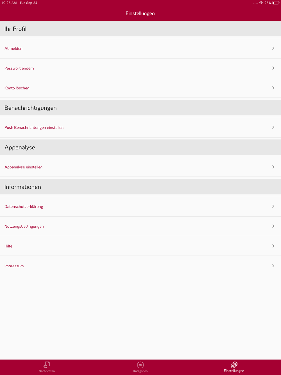Switch to the Kategorien tab label
The height and width of the screenshot is (375, 281).
pyautogui.click(x=140, y=371)
